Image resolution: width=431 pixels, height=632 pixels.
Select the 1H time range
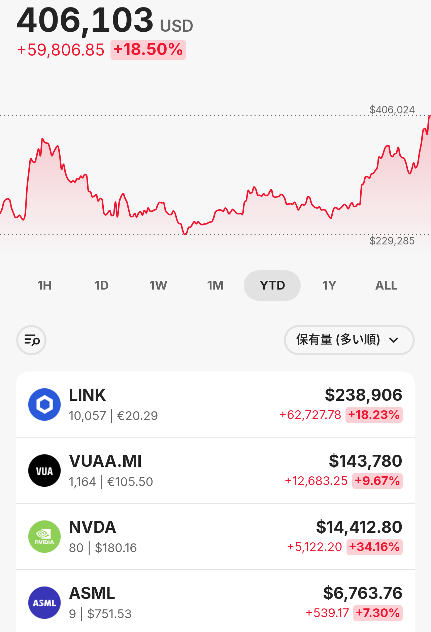click(44, 285)
